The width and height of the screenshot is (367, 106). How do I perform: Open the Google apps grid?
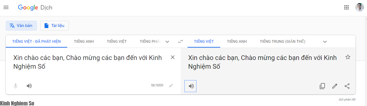(x=347, y=8)
